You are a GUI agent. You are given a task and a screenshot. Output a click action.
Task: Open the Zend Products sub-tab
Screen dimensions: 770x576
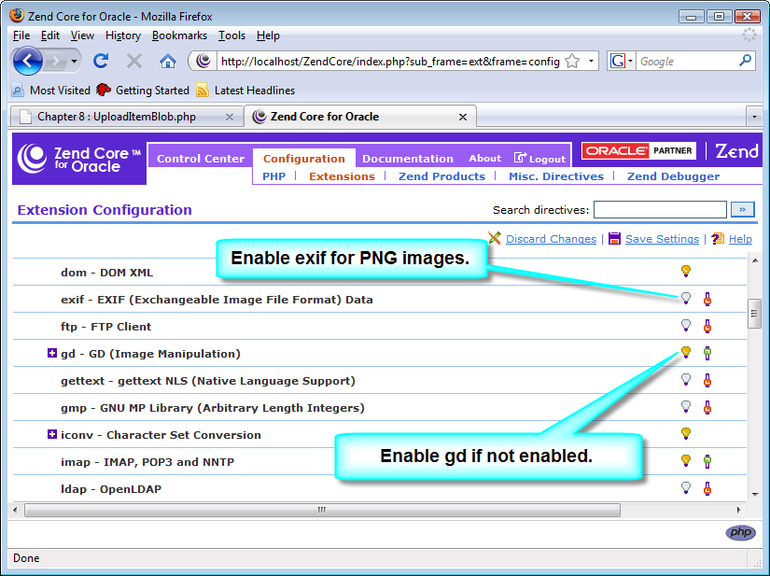[442, 176]
